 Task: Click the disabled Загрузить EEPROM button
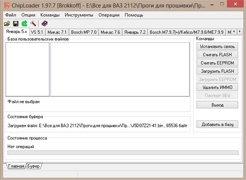[x=217, y=79]
